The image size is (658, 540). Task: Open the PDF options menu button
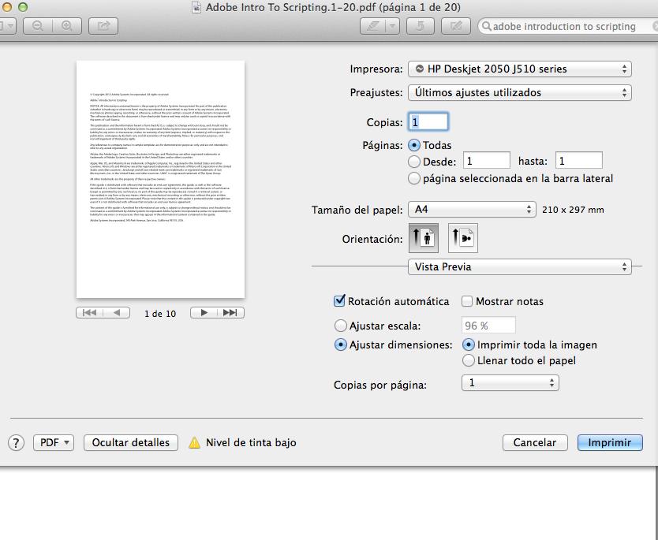click(x=53, y=442)
